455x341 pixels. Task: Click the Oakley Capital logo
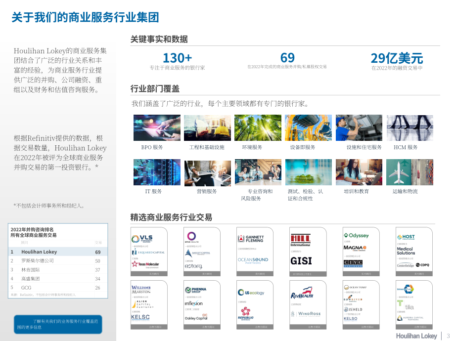[196, 317]
